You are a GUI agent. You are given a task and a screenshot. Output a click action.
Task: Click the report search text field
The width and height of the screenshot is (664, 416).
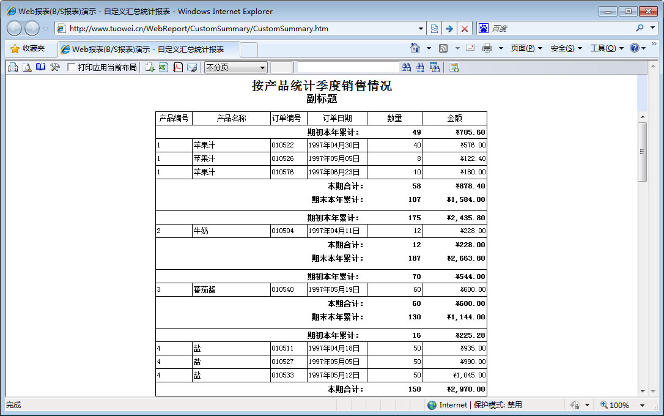coord(347,67)
